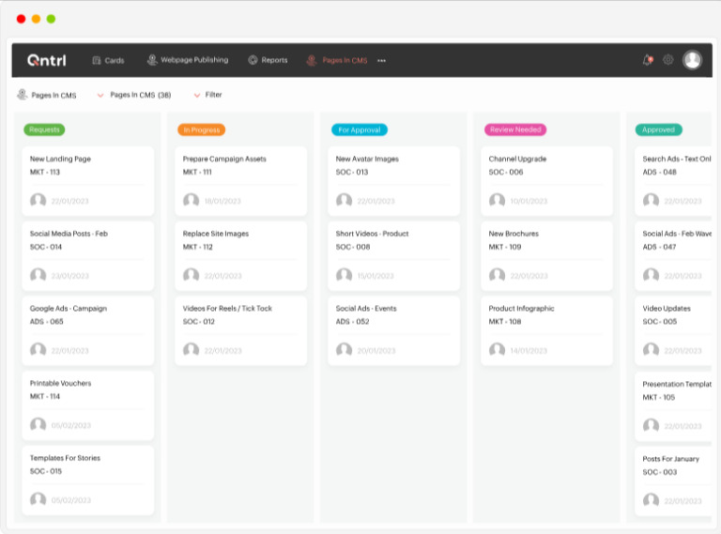The height and width of the screenshot is (534, 721).
Task: Open the New Brochures card
Action: [546, 256]
